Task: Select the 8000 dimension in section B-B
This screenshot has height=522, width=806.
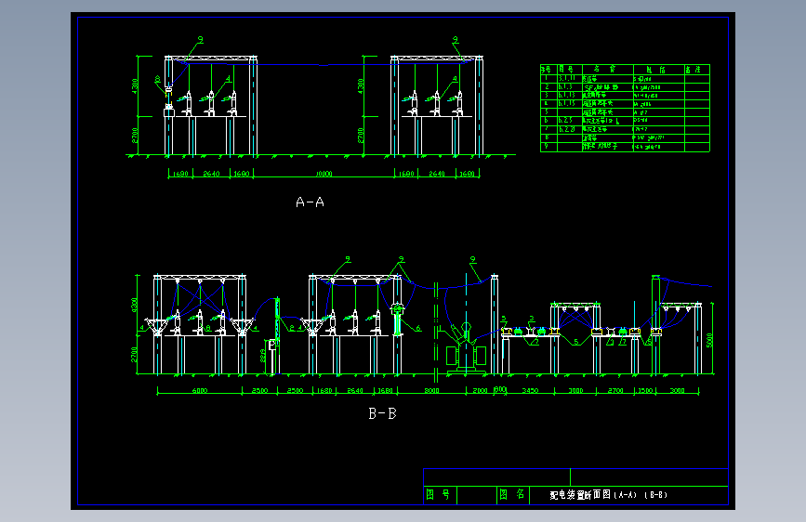Action: (x=431, y=391)
